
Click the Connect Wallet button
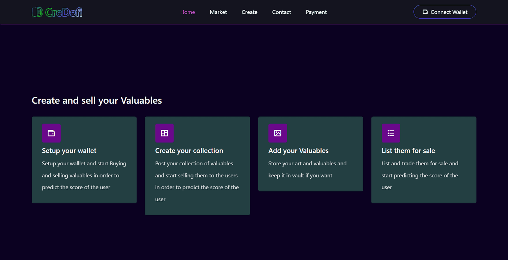(445, 12)
